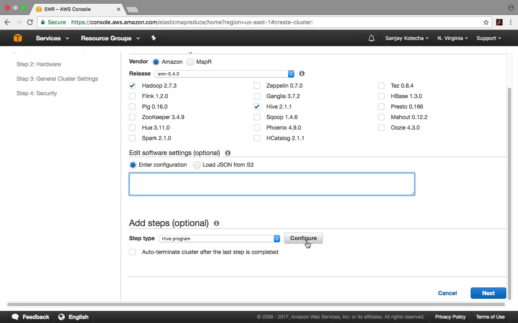Open Sanjay Kotecha account menu

point(407,38)
